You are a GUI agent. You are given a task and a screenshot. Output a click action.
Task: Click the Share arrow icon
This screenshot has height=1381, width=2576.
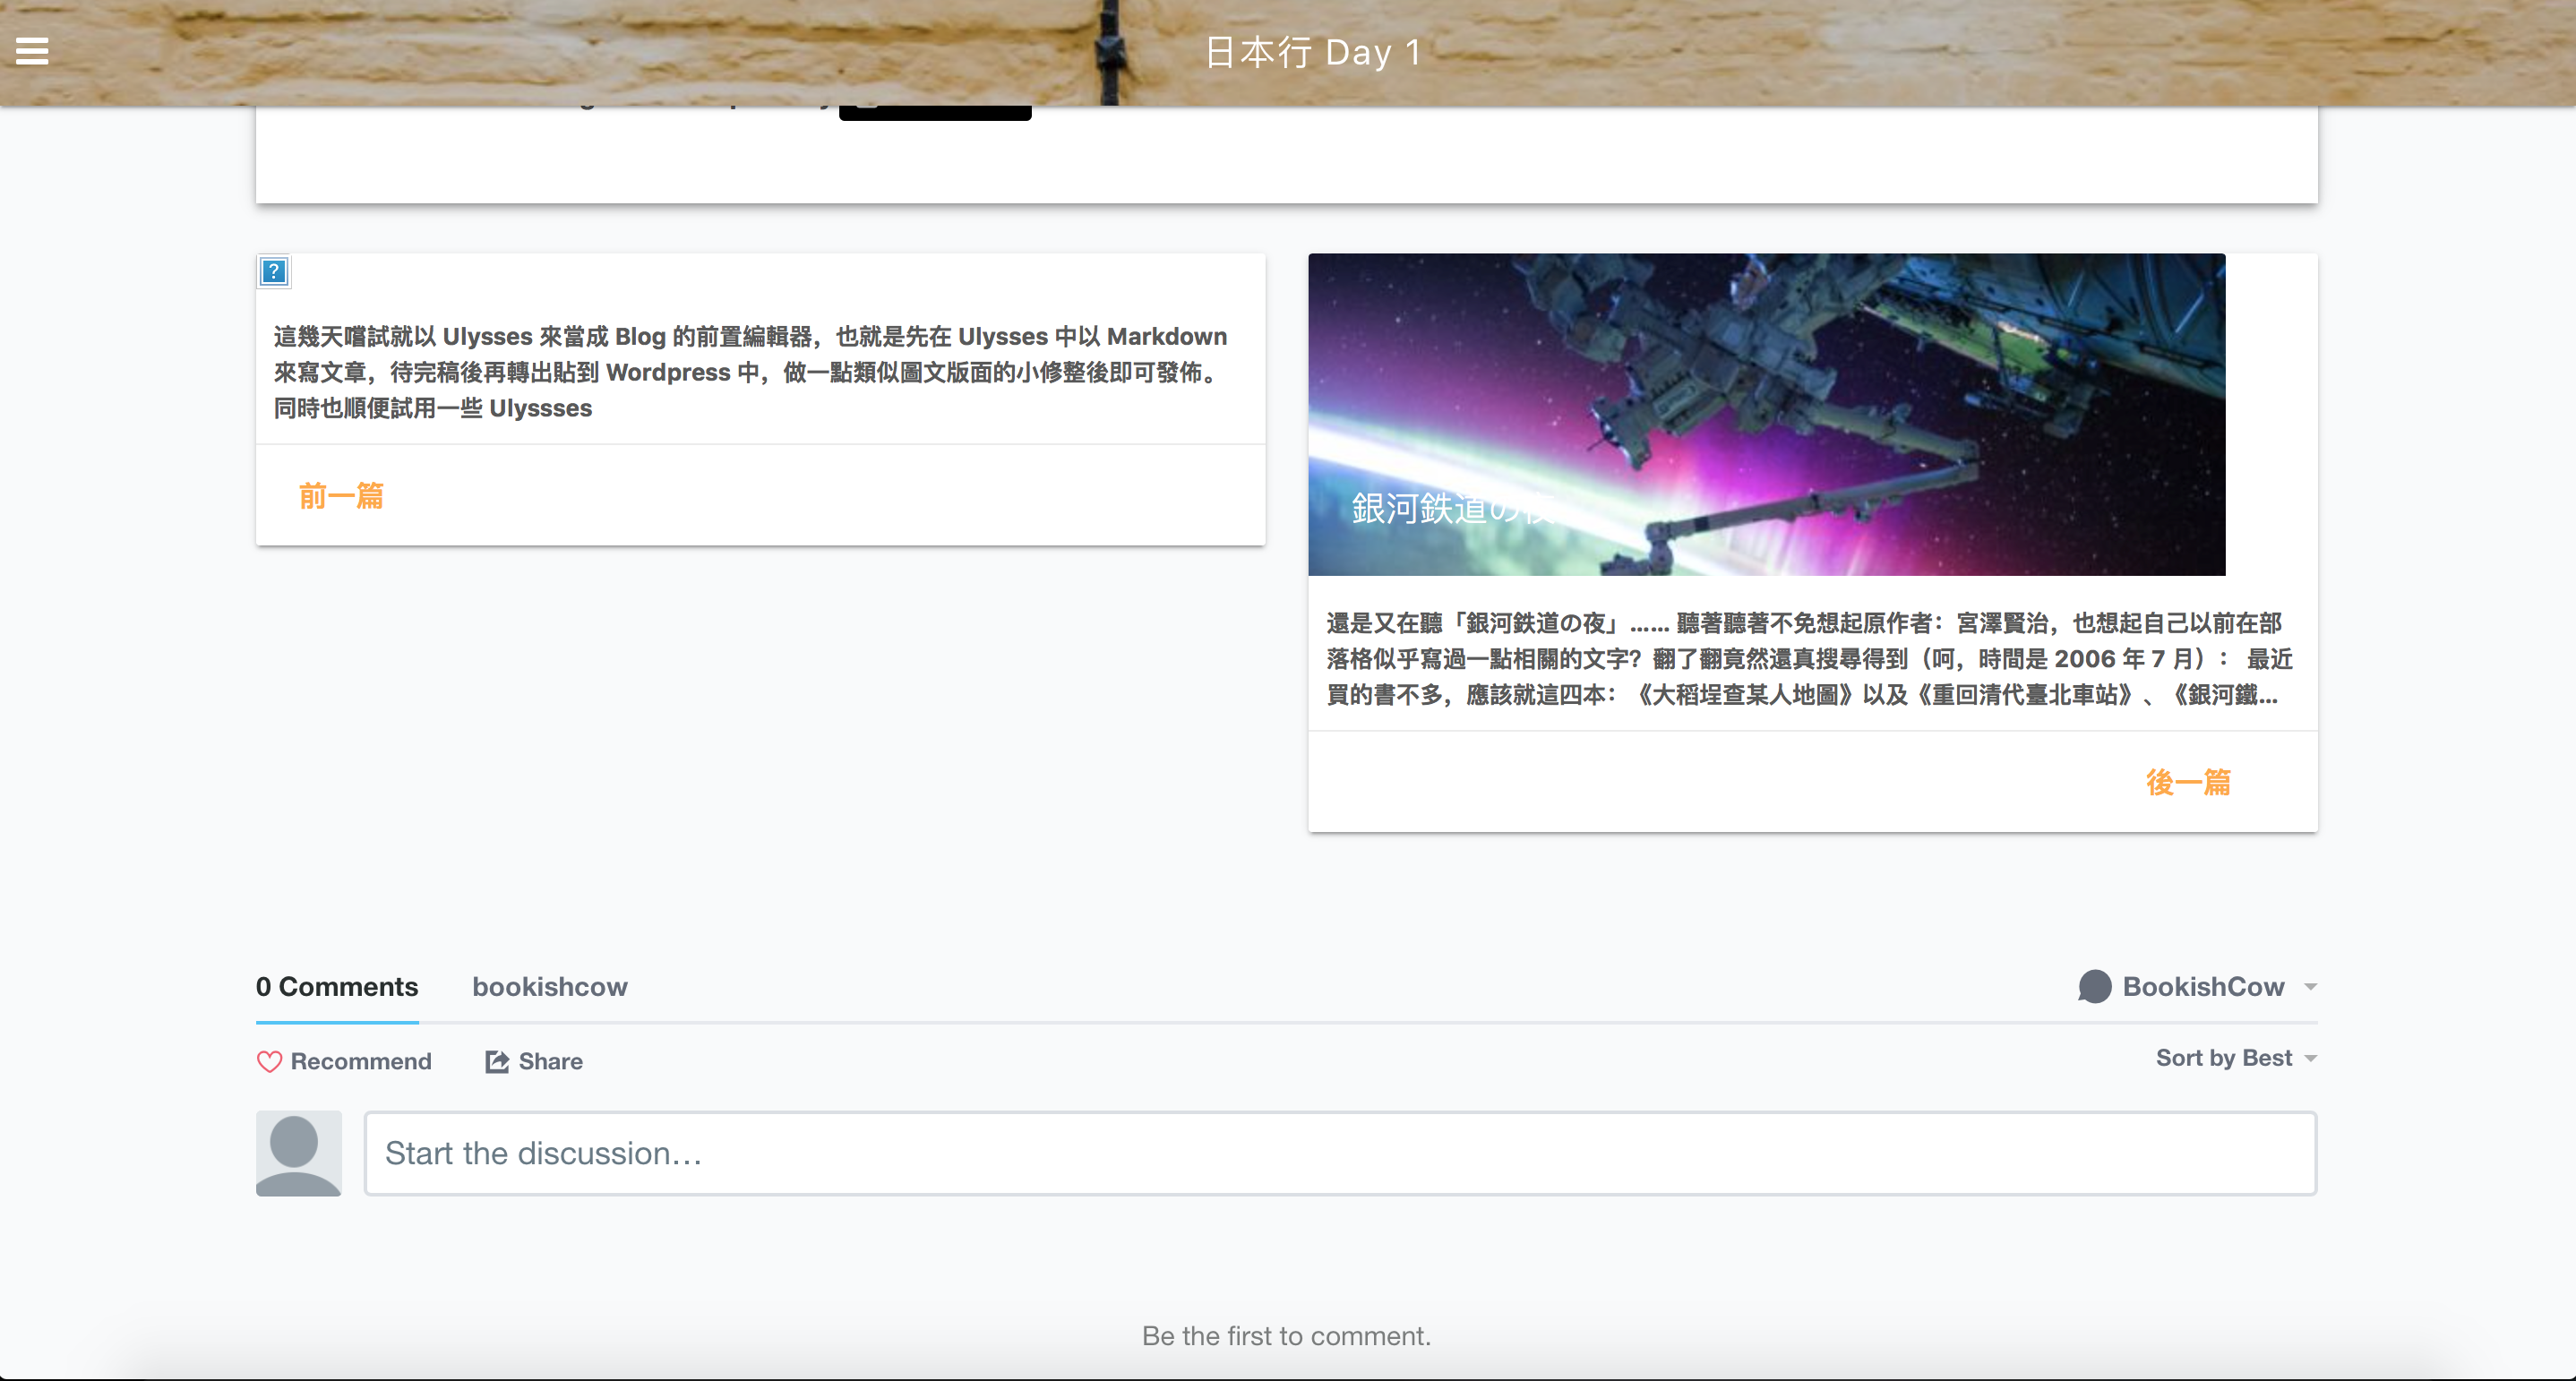tap(496, 1062)
